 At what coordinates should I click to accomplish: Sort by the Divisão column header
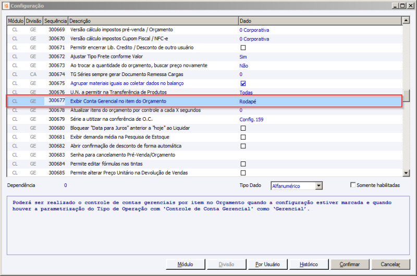33,21
